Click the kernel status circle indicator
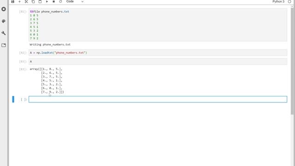 click(x=289, y=1)
